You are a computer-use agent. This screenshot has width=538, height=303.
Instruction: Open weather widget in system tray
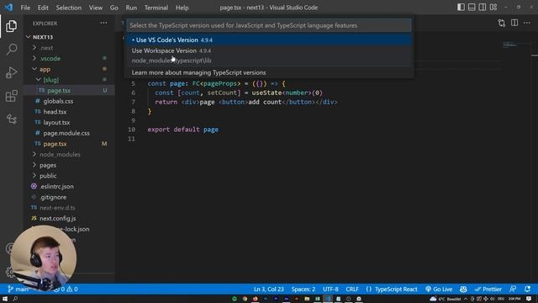tap(445, 299)
